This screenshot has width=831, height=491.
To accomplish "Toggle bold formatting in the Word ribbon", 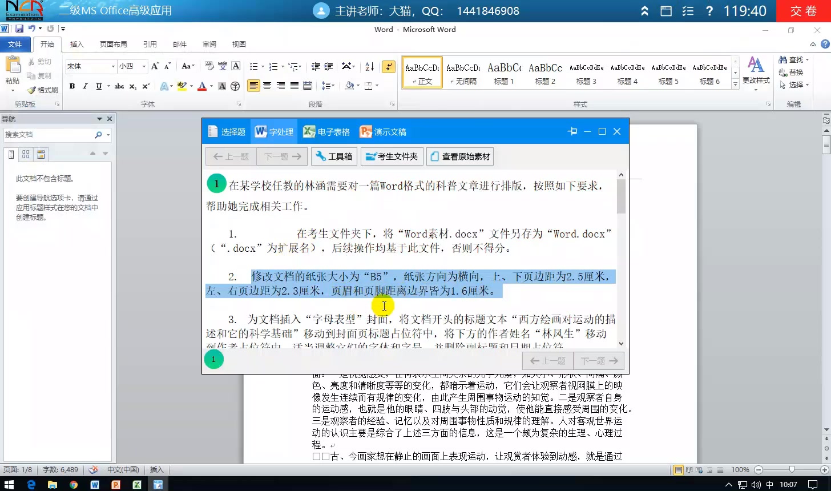I will [x=72, y=86].
